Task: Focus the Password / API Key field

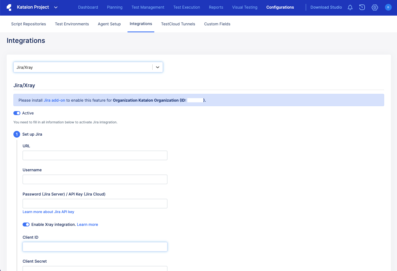Action: 95,204
